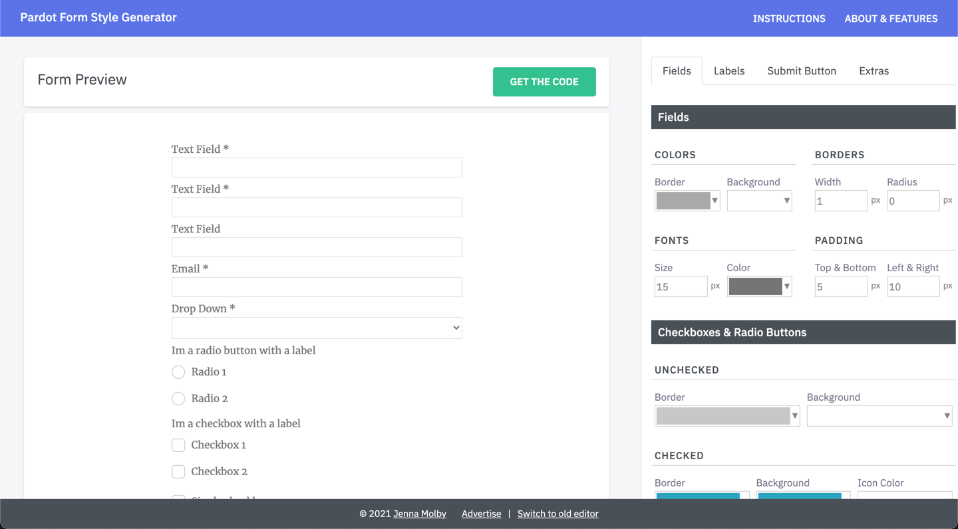Check the Checkbox 1 box

(x=178, y=445)
